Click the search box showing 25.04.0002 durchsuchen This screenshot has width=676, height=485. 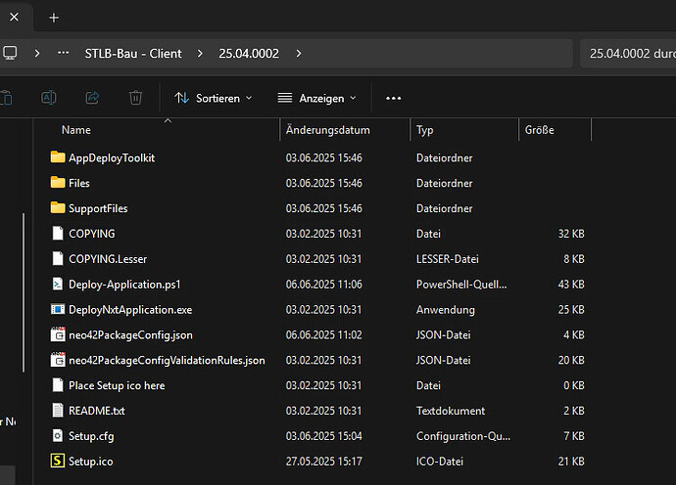pos(628,54)
